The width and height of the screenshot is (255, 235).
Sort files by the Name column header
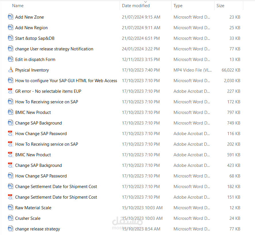(x=18, y=6)
